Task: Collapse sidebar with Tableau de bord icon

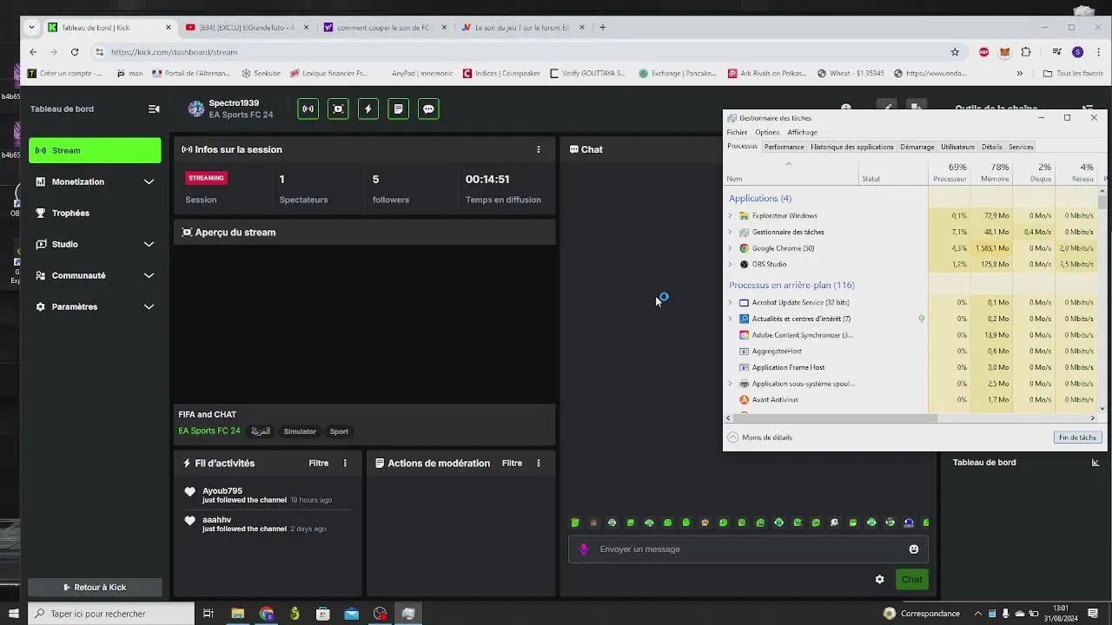Action: [x=154, y=109]
